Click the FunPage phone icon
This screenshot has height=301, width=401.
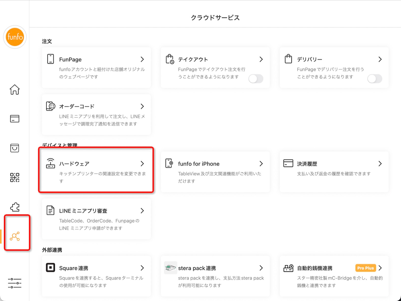[50, 59]
